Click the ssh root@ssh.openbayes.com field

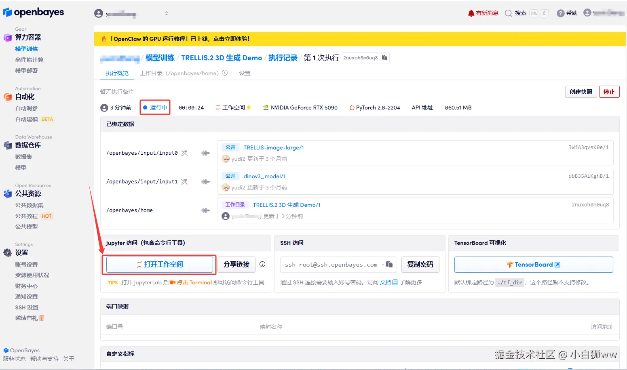pos(338,265)
